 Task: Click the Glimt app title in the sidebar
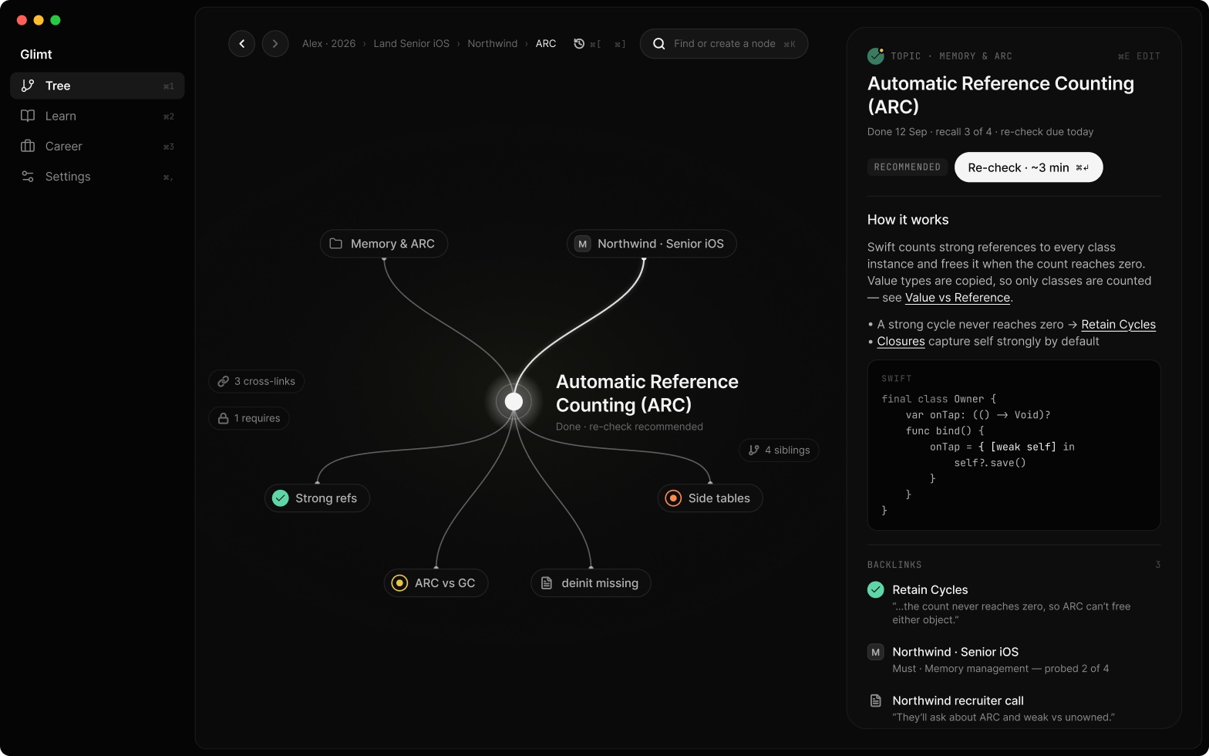[36, 54]
